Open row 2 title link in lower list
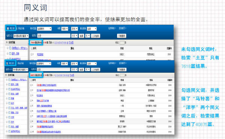 53,91
